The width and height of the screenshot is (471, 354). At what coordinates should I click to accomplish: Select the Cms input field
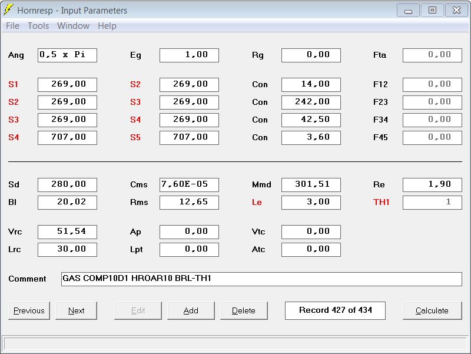coord(189,184)
